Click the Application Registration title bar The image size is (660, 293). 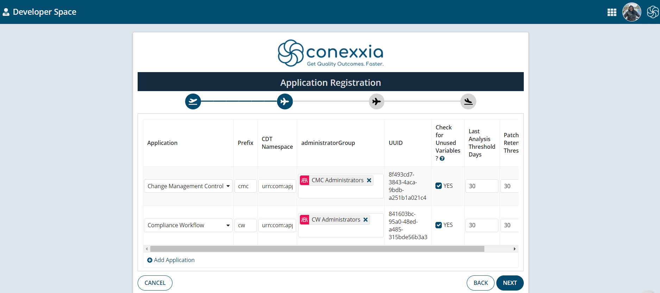tap(331, 82)
